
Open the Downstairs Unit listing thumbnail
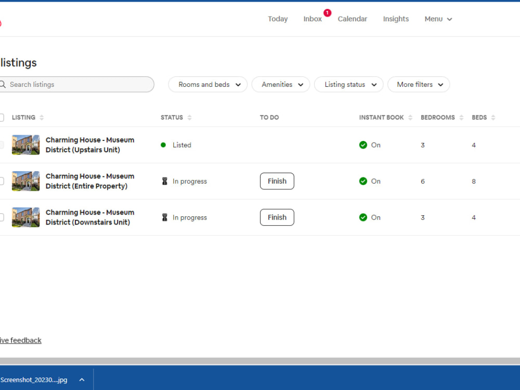coord(25,217)
